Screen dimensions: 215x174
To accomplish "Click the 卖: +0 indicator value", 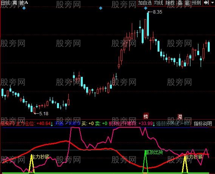I will [101, 124].
